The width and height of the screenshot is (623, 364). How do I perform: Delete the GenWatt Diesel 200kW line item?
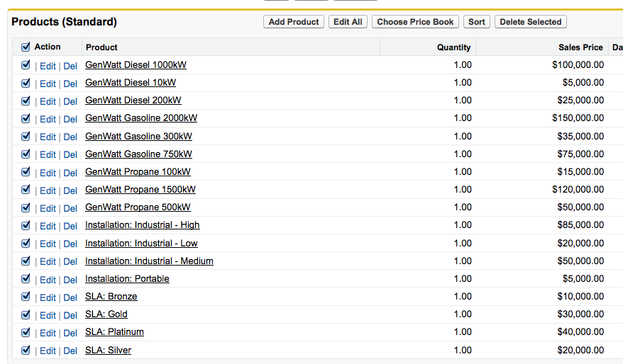pos(70,102)
